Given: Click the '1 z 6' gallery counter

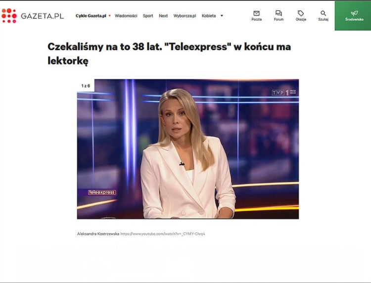Looking at the screenshot, I should click(86, 86).
